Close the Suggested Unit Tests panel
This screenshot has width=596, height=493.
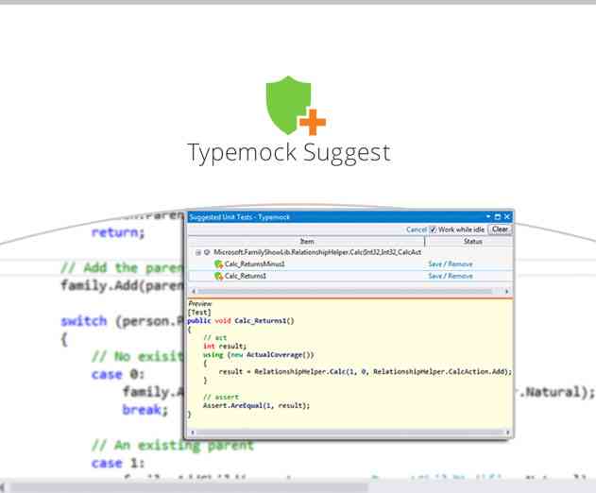[507, 216]
